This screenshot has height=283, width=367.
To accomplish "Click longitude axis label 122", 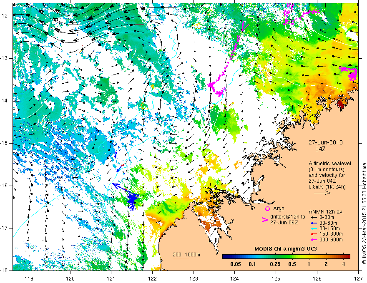I will click(x=152, y=279).
